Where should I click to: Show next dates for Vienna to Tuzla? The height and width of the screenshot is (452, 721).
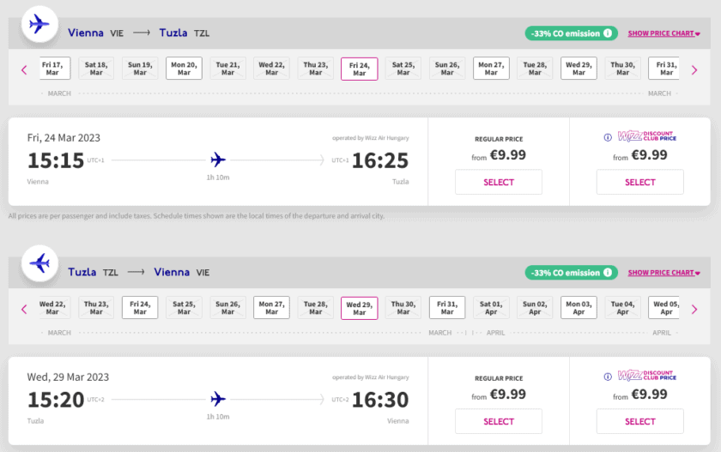coord(695,69)
